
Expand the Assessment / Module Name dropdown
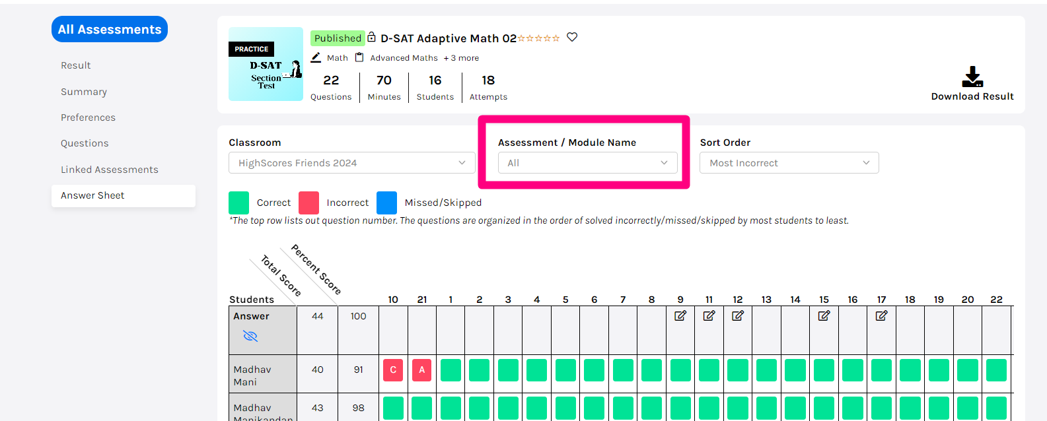pyautogui.click(x=587, y=163)
